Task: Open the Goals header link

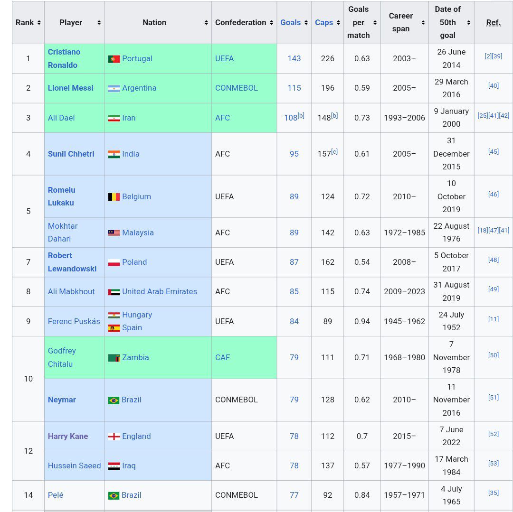Action: [x=290, y=23]
